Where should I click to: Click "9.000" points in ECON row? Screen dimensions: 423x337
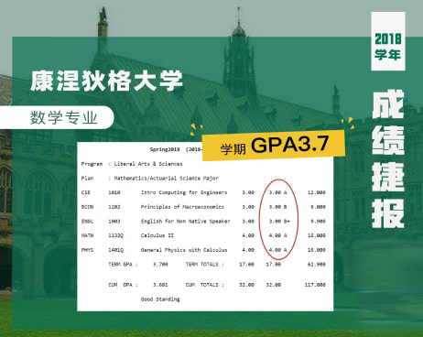[318, 207]
